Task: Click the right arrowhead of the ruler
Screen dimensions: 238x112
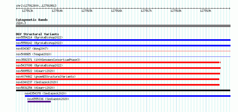Action: click(230, 8)
